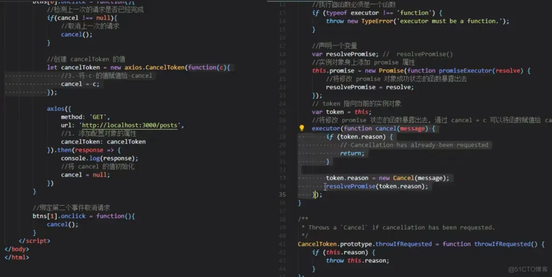Click the comment '//实例对象身上添加 promise 属性'
The width and height of the screenshot is (552, 277).
(x=363, y=62)
